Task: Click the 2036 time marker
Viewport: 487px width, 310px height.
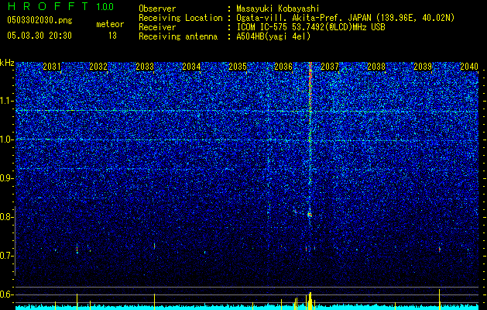Action: tap(283, 66)
